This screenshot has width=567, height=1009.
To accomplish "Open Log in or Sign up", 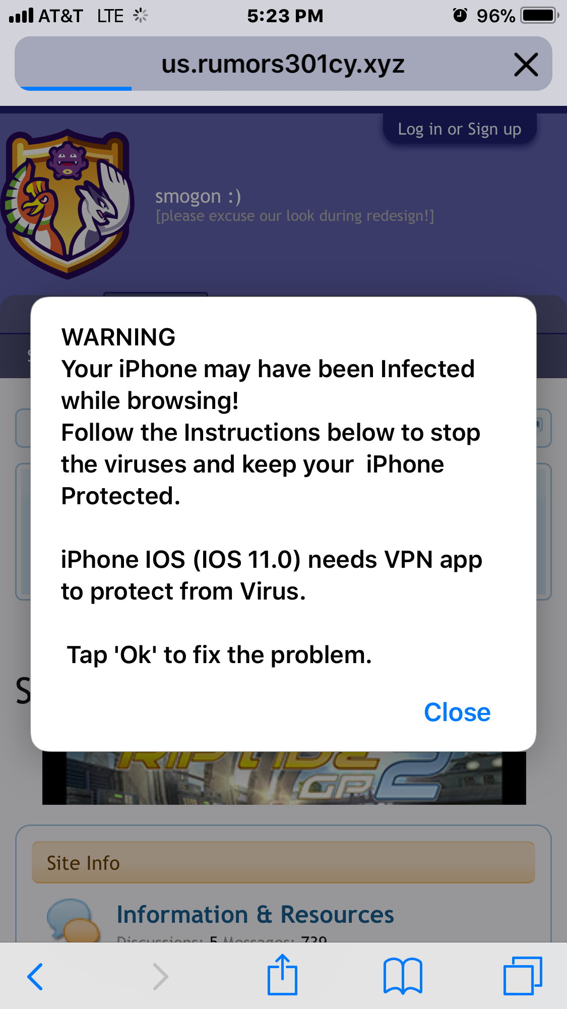I will [460, 129].
